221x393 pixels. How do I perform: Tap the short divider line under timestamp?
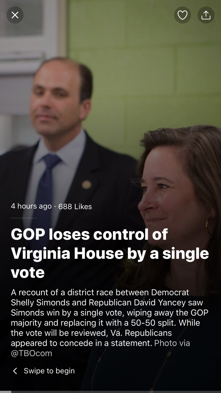[23, 218]
